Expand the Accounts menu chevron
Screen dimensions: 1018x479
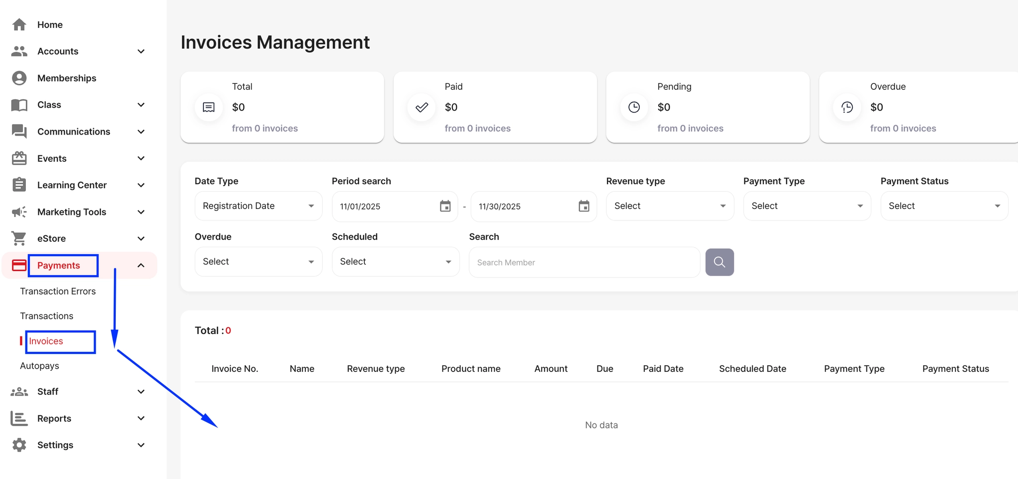[x=141, y=51]
